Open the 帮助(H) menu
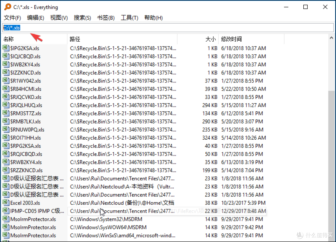This screenshot has height=242, width=336. [153, 18]
